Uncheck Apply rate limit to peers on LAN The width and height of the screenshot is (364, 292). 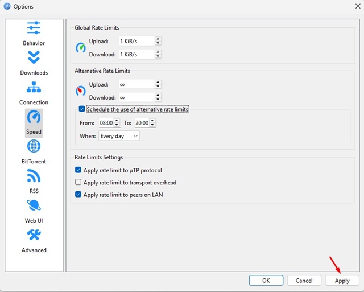(78, 195)
